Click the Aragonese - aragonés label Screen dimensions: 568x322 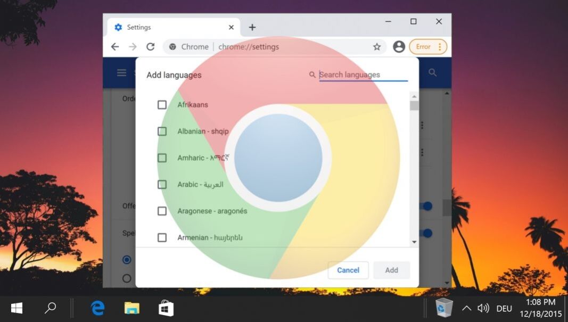(212, 211)
